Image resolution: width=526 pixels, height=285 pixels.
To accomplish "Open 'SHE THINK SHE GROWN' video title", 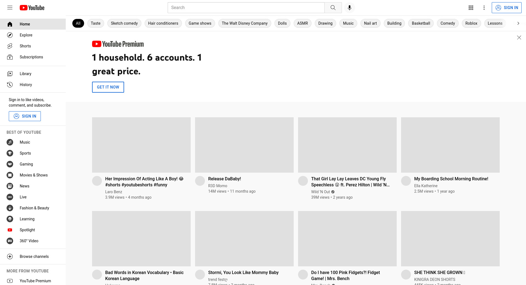I will click(440, 272).
